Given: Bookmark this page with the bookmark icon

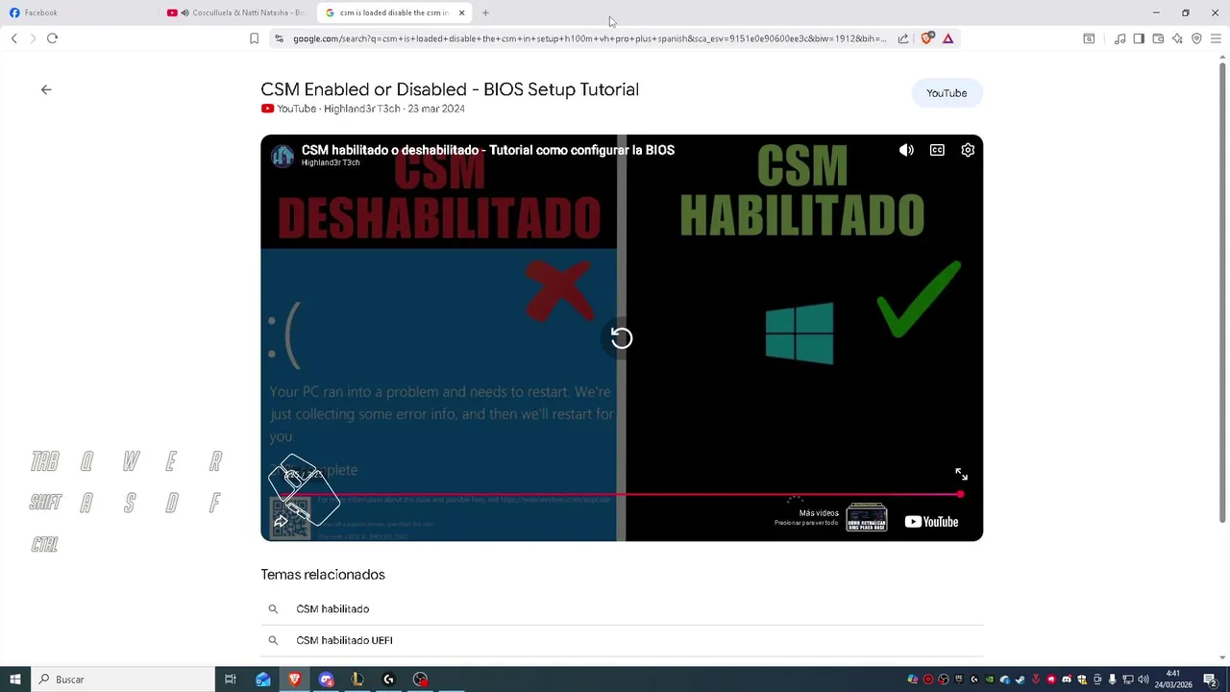Looking at the screenshot, I should [254, 38].
